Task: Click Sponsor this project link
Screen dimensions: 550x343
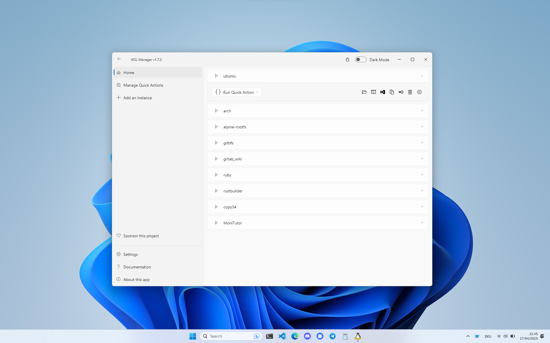Action: 141,236
